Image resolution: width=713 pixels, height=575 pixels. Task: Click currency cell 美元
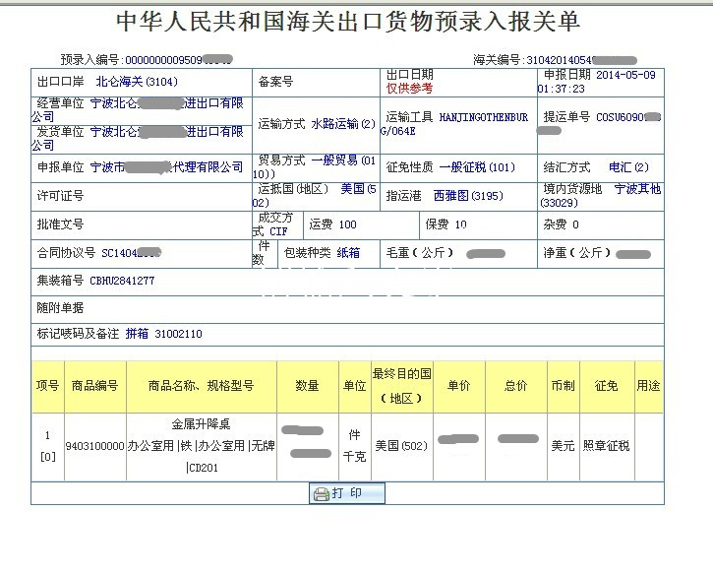click(563, 446)
